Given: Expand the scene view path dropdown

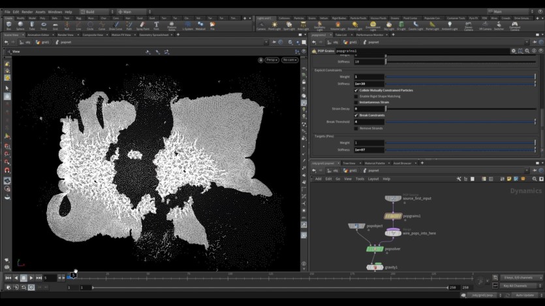Looking at the screenshot, I should coord(266,42).
